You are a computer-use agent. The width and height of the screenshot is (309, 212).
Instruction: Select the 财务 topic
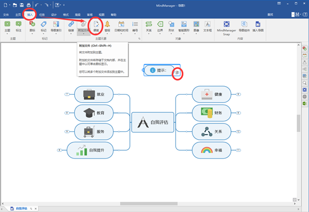(x=211, y=113)
